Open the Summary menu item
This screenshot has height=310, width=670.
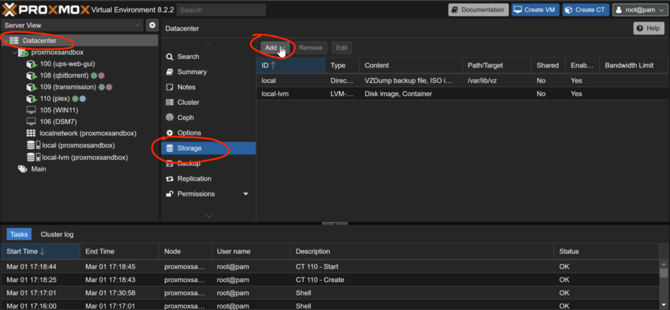coord(209,72)
